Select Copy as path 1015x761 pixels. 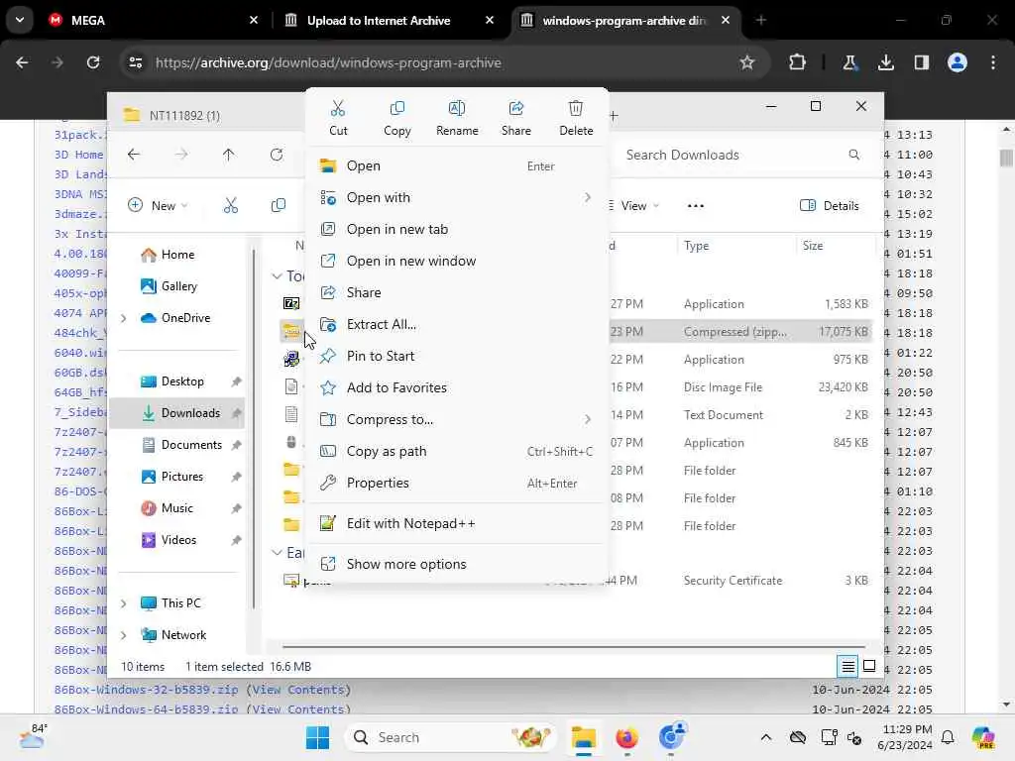(457, 451)
